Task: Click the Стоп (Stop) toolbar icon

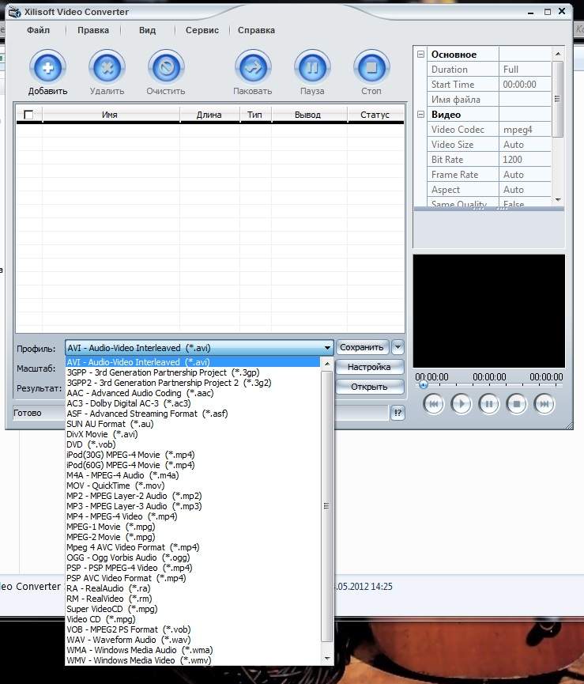Action: point(371,68)
